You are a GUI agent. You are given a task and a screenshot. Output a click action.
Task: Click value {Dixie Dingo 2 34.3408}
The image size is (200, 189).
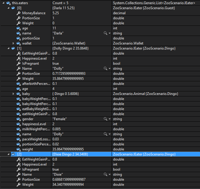[70, 154]
